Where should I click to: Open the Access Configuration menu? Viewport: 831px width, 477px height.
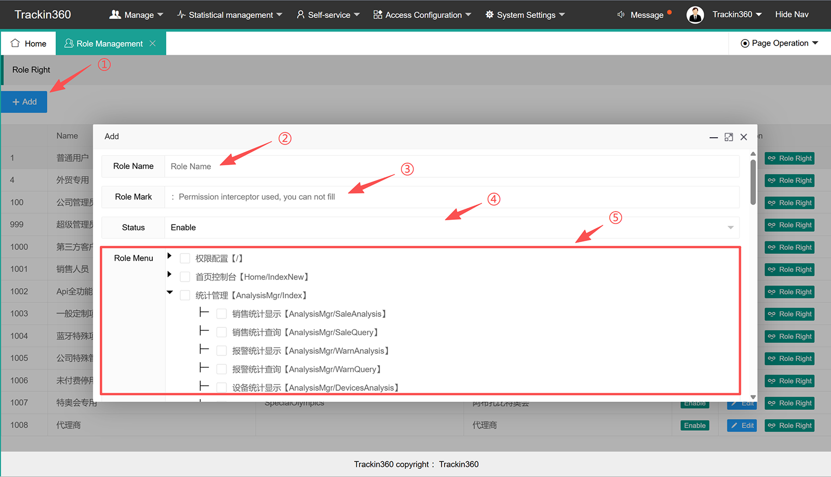pos(422,15)
